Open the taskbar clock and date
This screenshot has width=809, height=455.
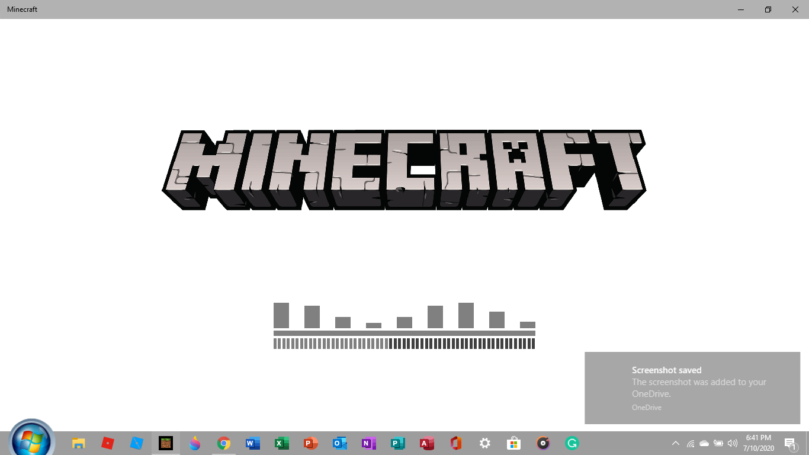click(759, 443)
